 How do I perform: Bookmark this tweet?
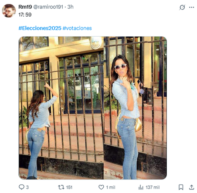(x=181, y=187)
